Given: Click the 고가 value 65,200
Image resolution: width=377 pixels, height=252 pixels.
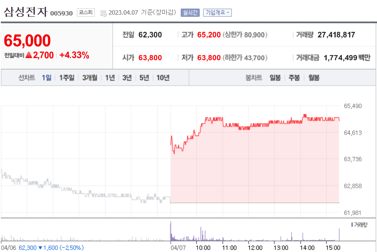Looking at the screenshot, I should tap(209, 35).
